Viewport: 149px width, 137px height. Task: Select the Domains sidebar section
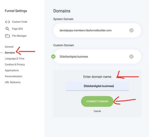point(10,53)
